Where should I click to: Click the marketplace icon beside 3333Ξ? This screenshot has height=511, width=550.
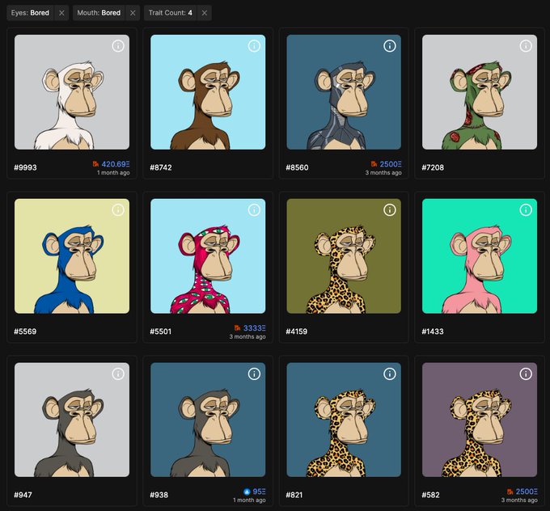point(238,327)
